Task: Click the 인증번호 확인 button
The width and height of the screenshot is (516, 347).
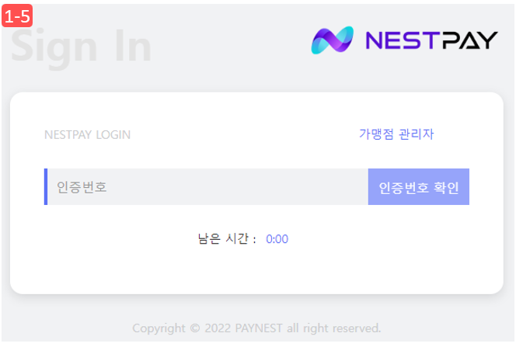Action: pos(419,186)
